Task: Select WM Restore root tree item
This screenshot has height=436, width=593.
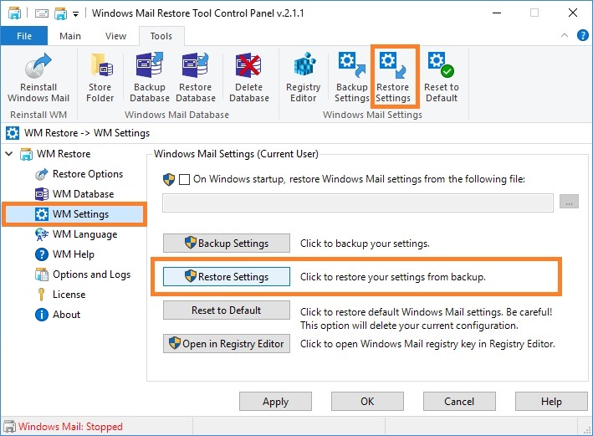Action: click(x=64, y=154)
